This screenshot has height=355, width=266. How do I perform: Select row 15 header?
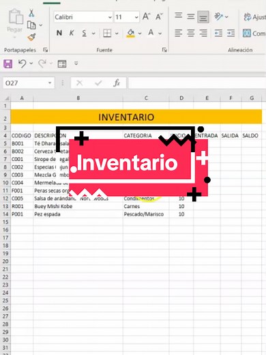coord(5,222)
